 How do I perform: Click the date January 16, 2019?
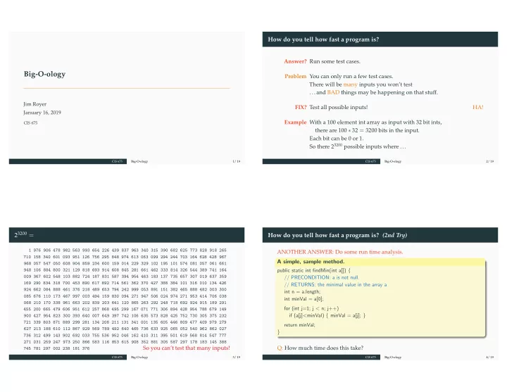[x=42, y=113]
